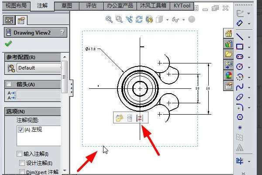This screenshot has height=175, width=262.
Task: Select the Arc sketch tool
Action: pos(240,77)
